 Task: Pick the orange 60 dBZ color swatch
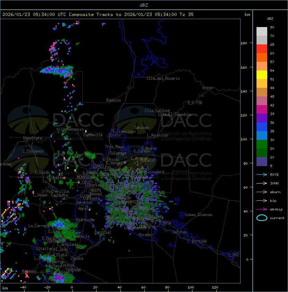(x=262, y=57)
